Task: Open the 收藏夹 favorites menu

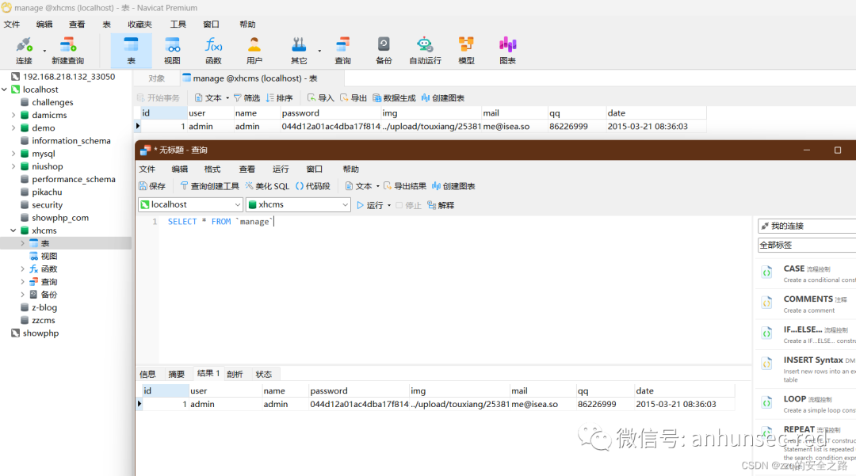Action: point(139,25)
